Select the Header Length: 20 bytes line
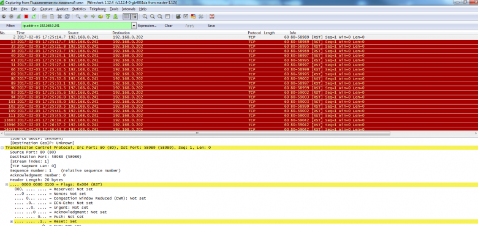 click(36, 180)
